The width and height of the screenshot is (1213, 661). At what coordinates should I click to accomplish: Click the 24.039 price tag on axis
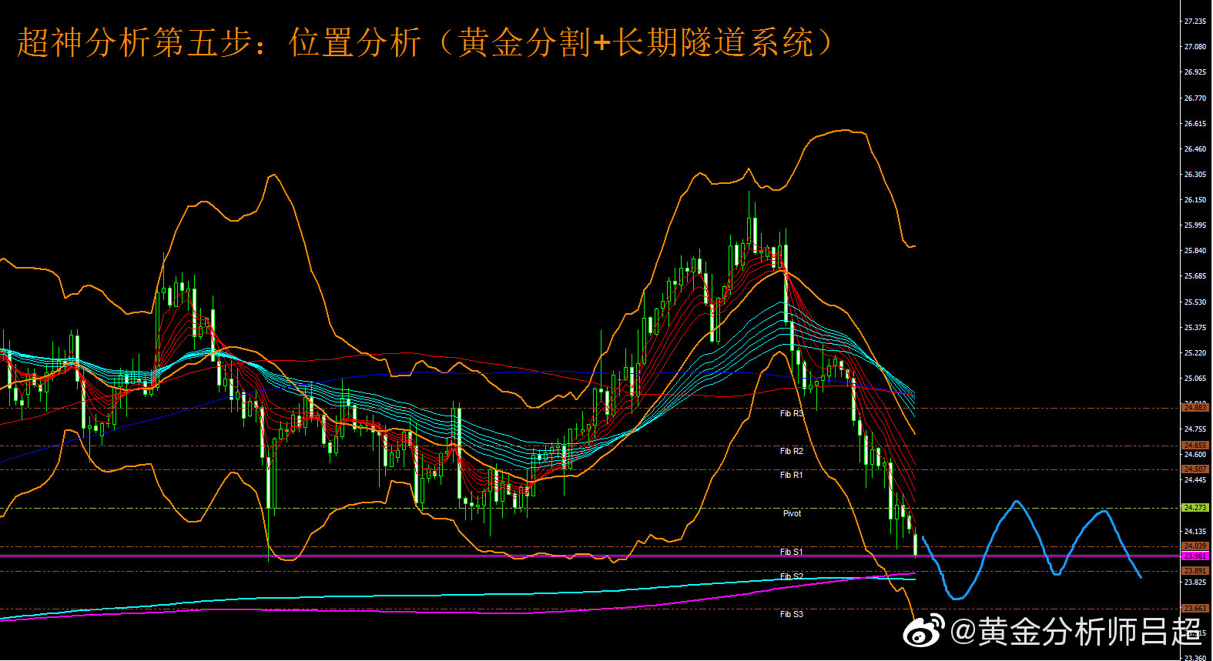coord(1195,546)
